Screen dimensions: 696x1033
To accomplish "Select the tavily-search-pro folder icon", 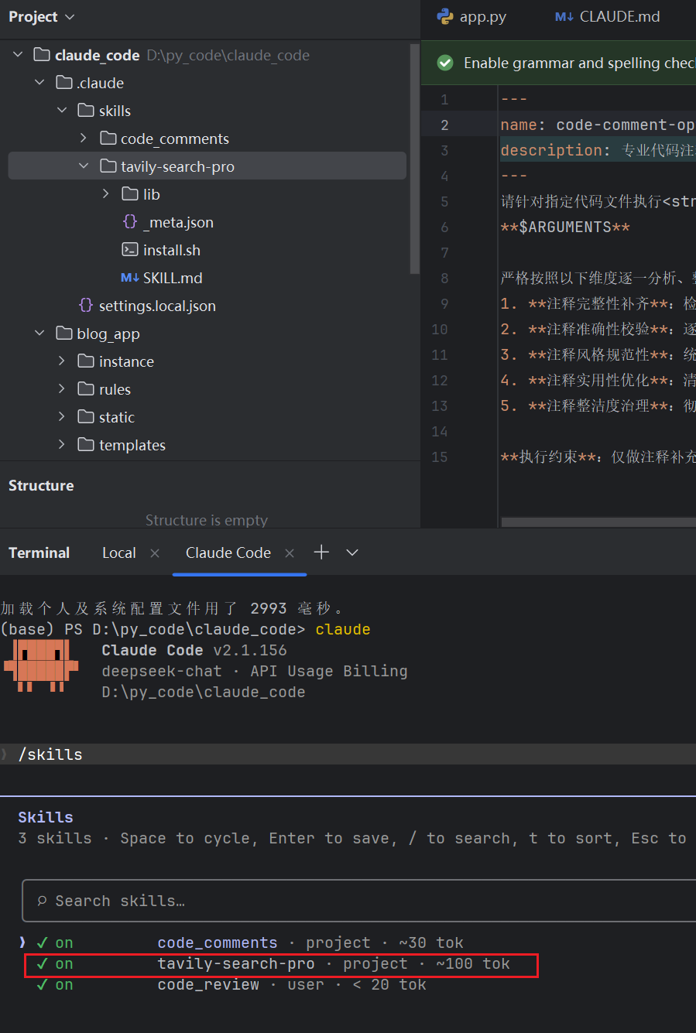I will pyautogui.click(x=108, y=166).
